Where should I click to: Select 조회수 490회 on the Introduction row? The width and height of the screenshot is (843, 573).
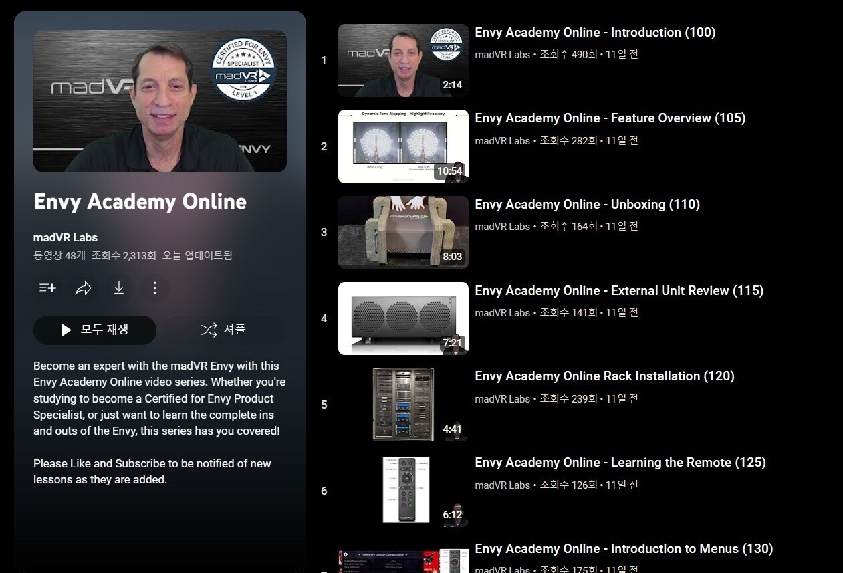pos(568,55)
